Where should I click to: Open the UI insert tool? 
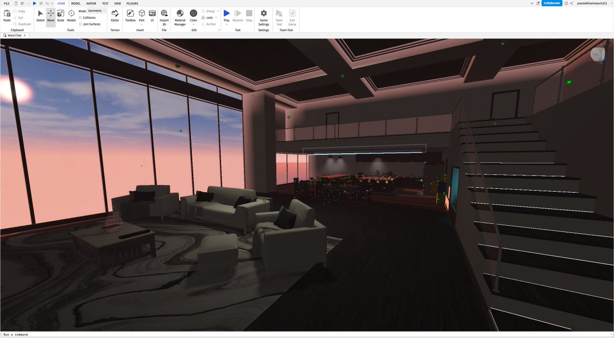tap(152, 16)
